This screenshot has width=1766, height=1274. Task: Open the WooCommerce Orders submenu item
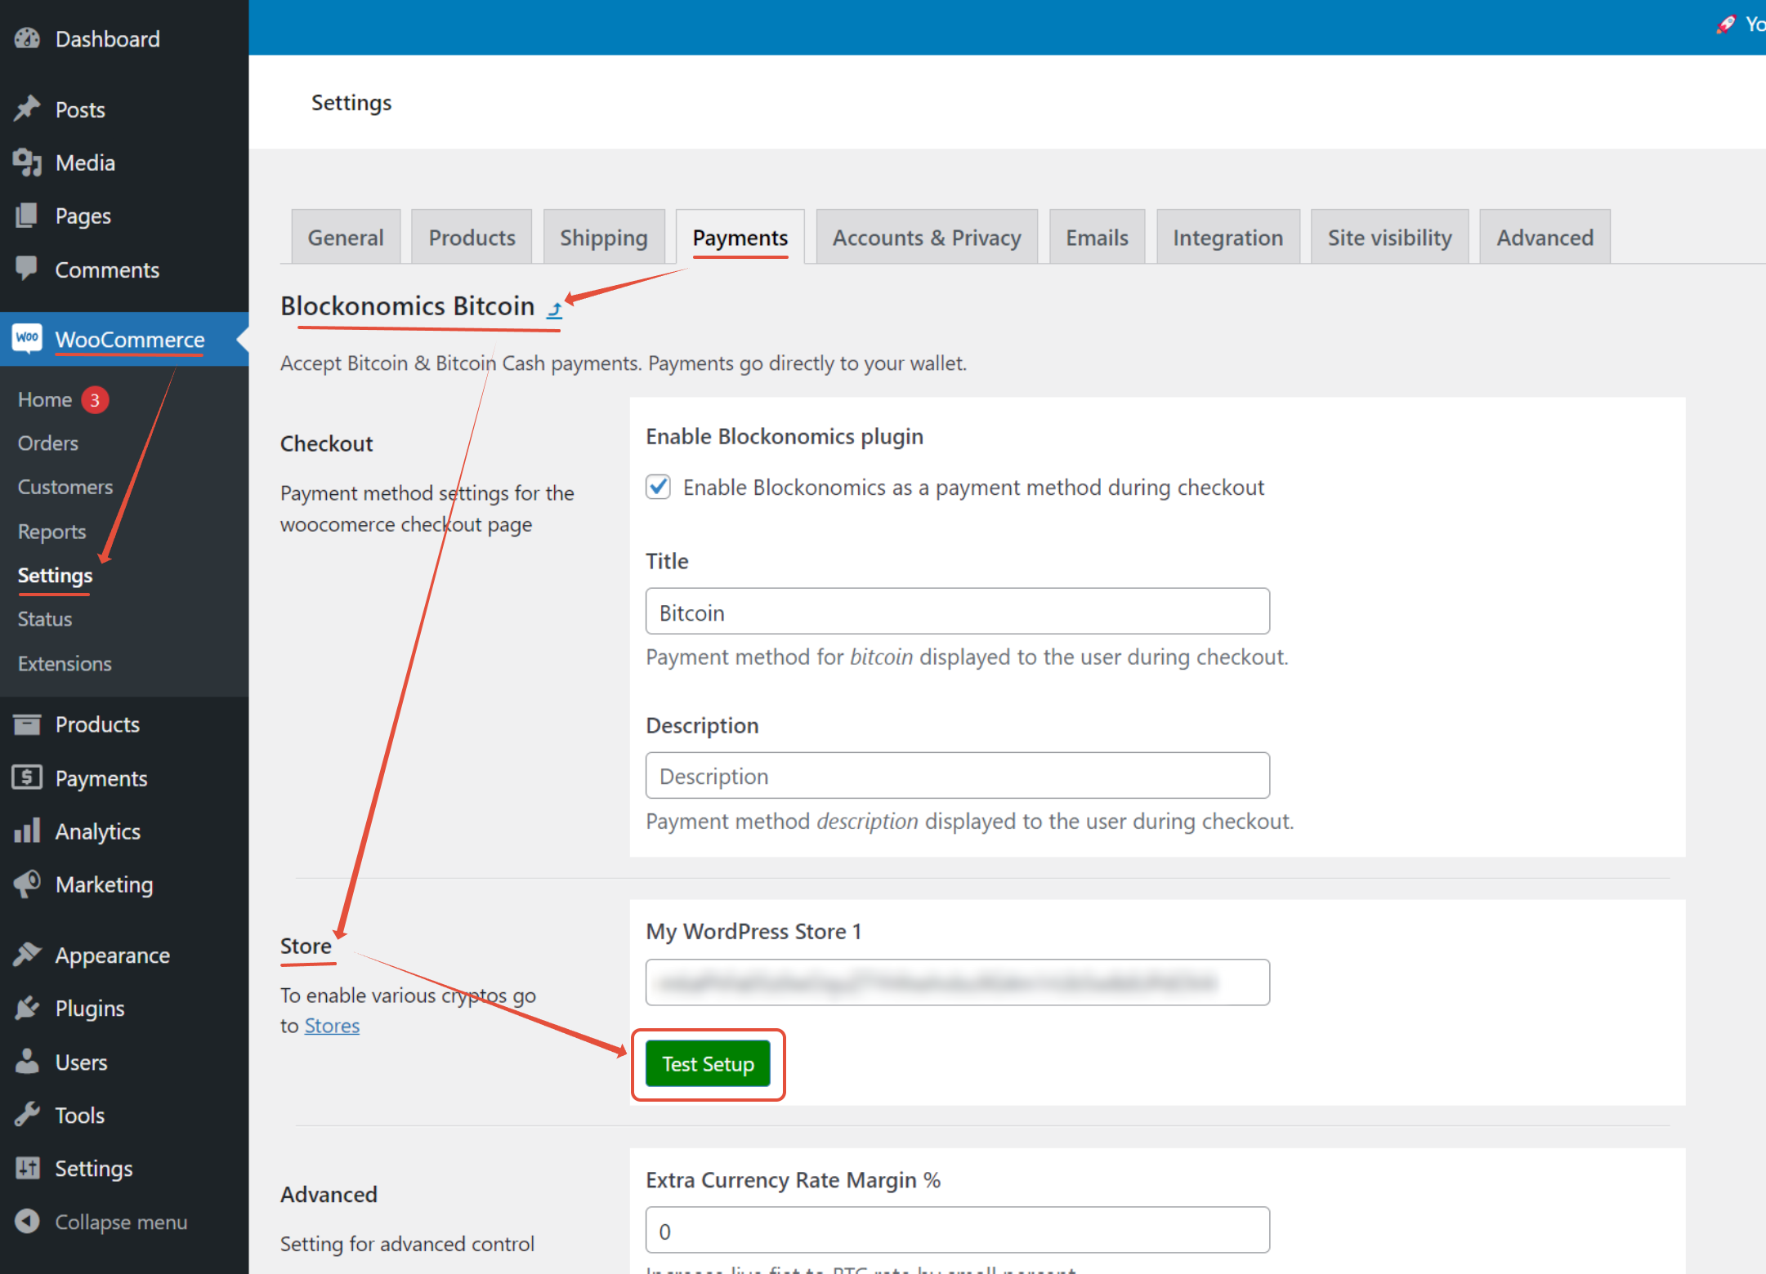(x=48, y=443)
